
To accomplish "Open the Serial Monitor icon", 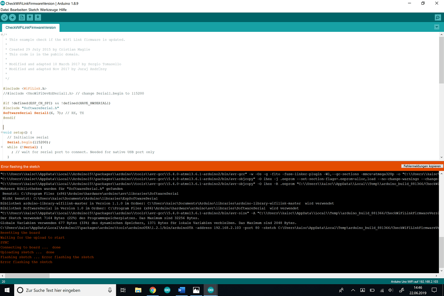I will [x=438, y=17].
